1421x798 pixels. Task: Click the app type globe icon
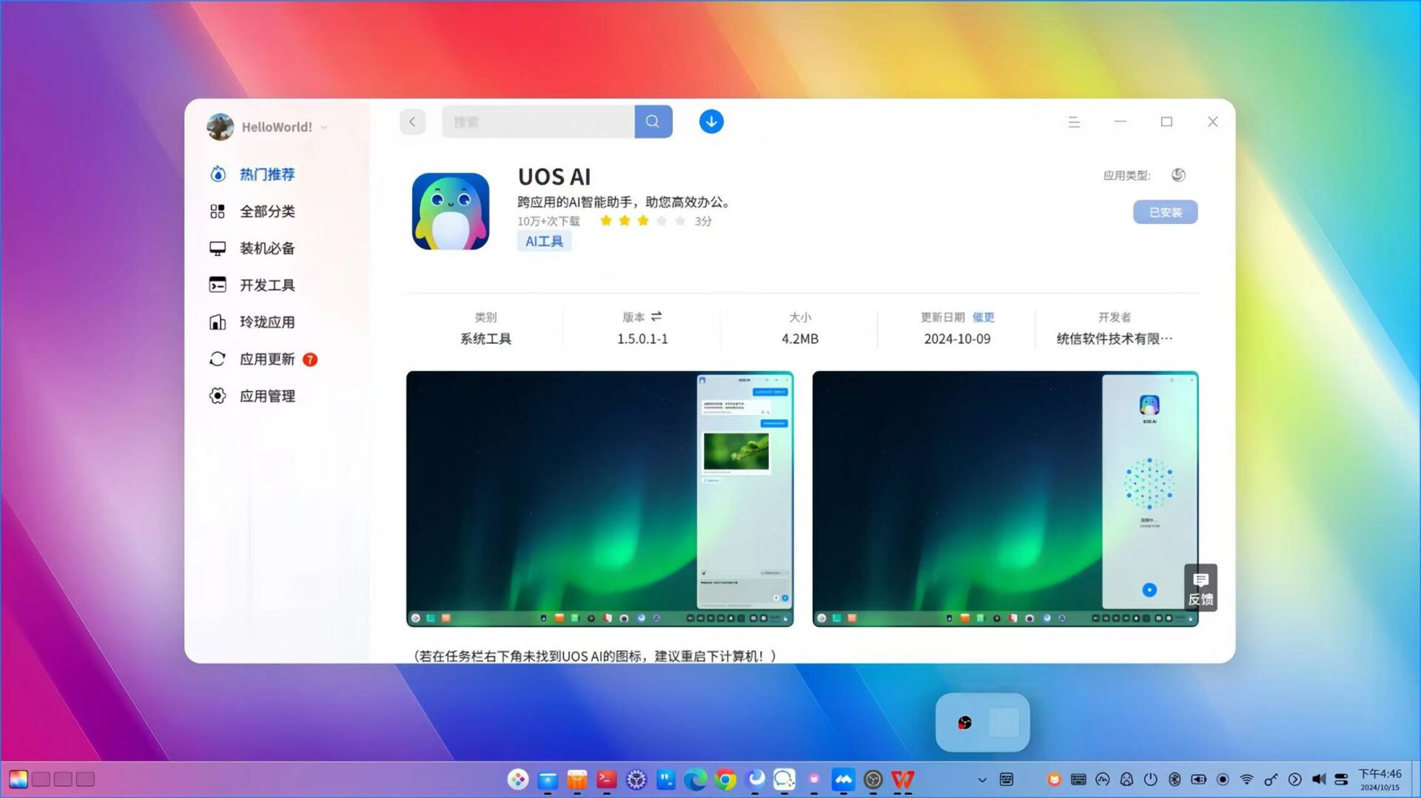pyautogui.click(x=1178, y=175)
